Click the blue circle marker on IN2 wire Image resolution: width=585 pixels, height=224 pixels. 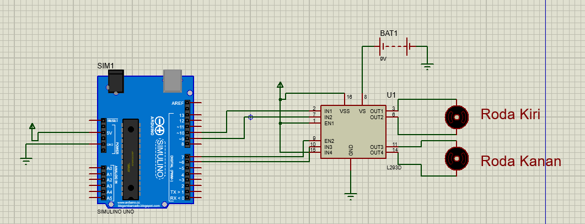point(250,117)
